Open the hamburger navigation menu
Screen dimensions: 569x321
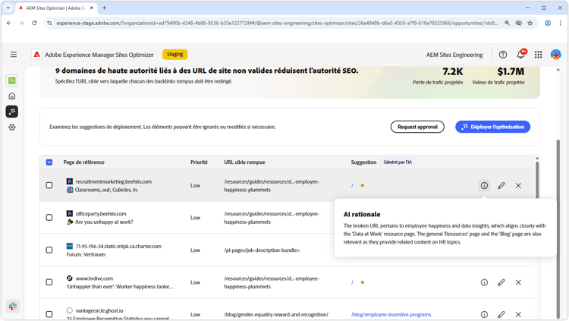pos(14,55)
